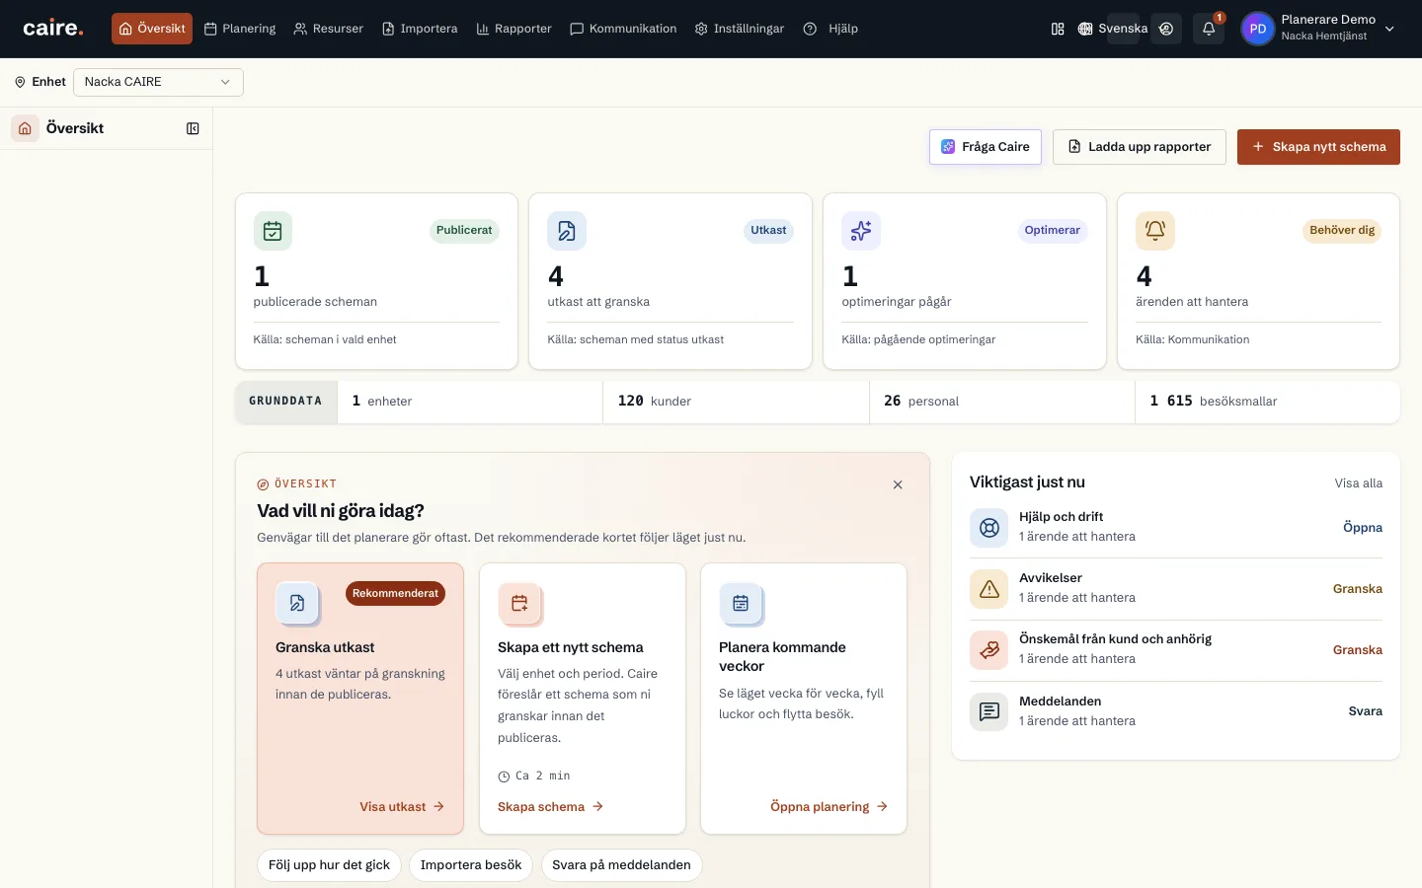Select the Importera besök chip

(471, 865)
